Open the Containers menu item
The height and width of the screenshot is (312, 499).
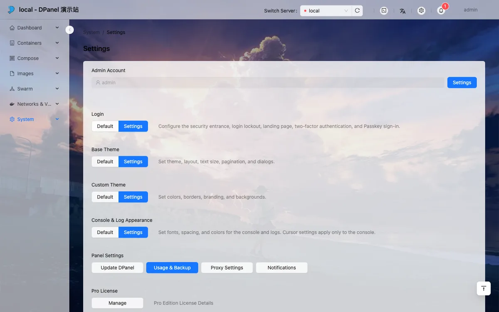click(35, 43)
